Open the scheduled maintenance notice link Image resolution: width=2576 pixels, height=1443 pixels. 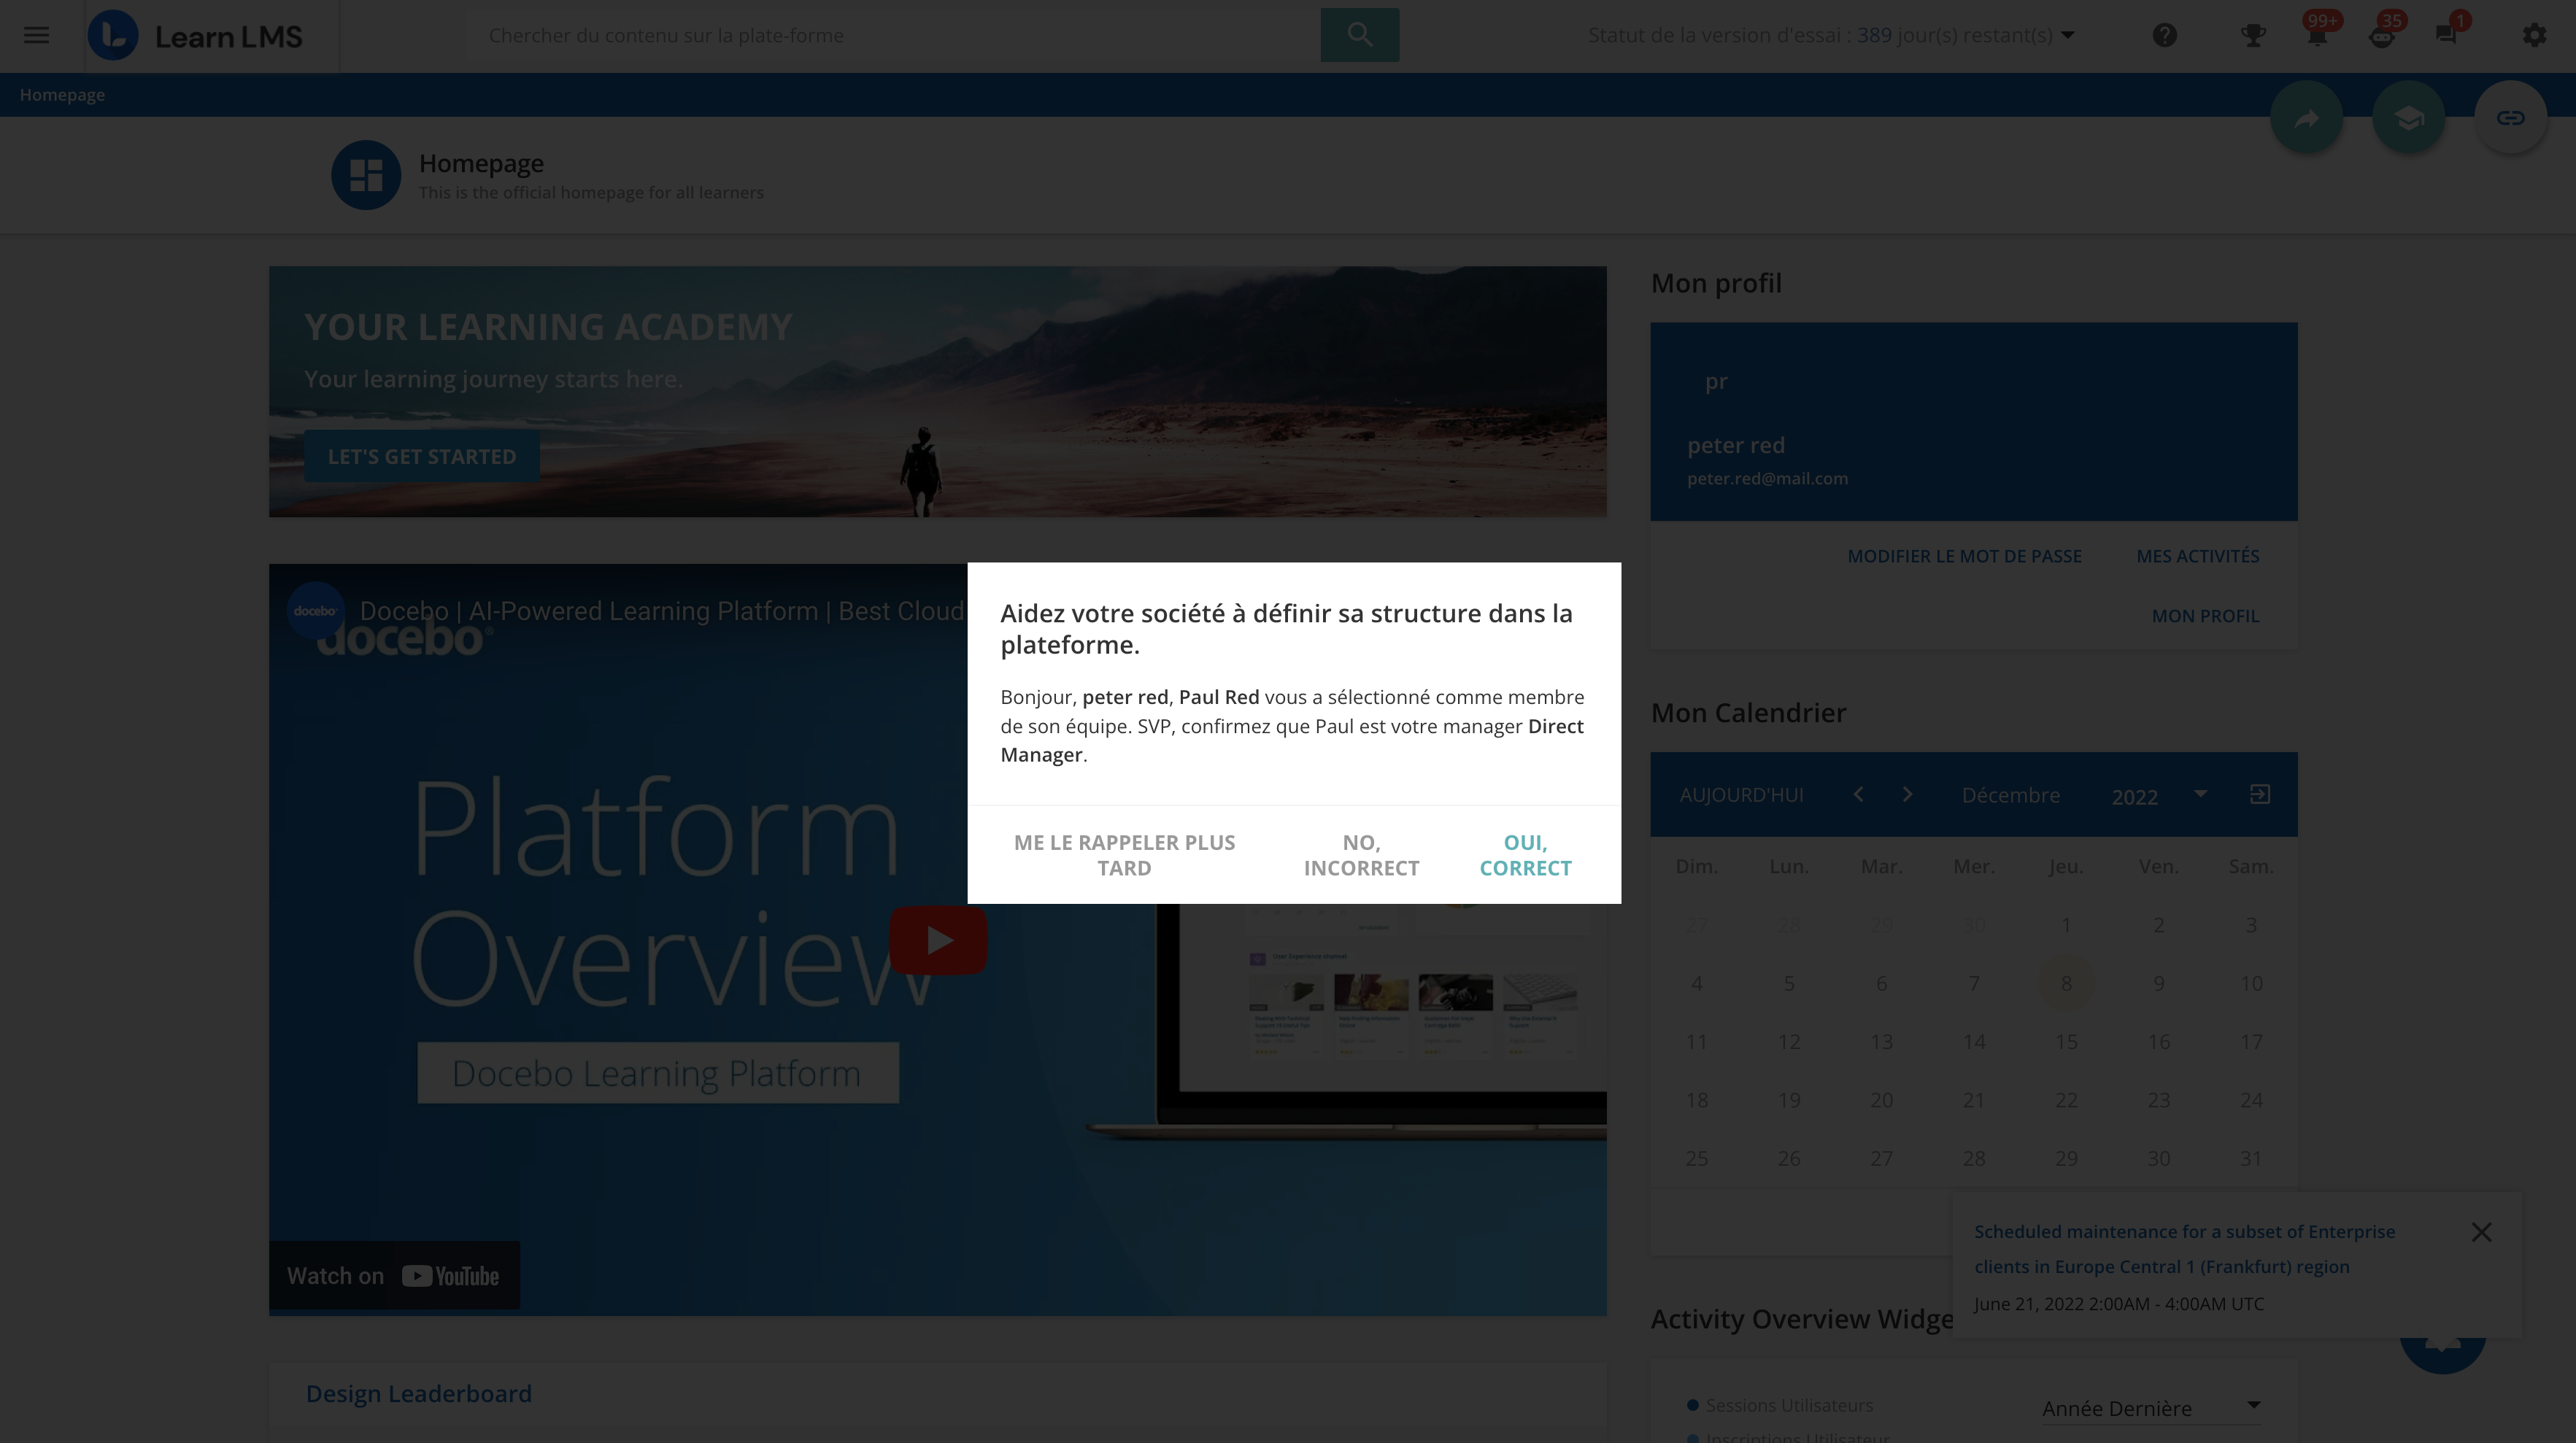click(2184, 1249)
